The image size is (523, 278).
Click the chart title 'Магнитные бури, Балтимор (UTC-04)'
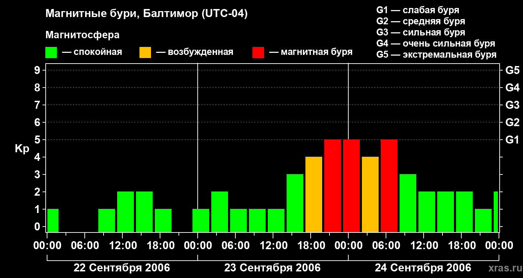[146, 14]
